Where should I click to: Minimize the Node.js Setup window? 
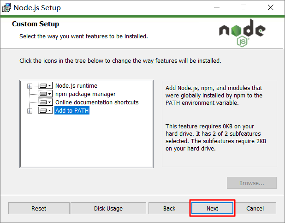[x=217, y=7]
